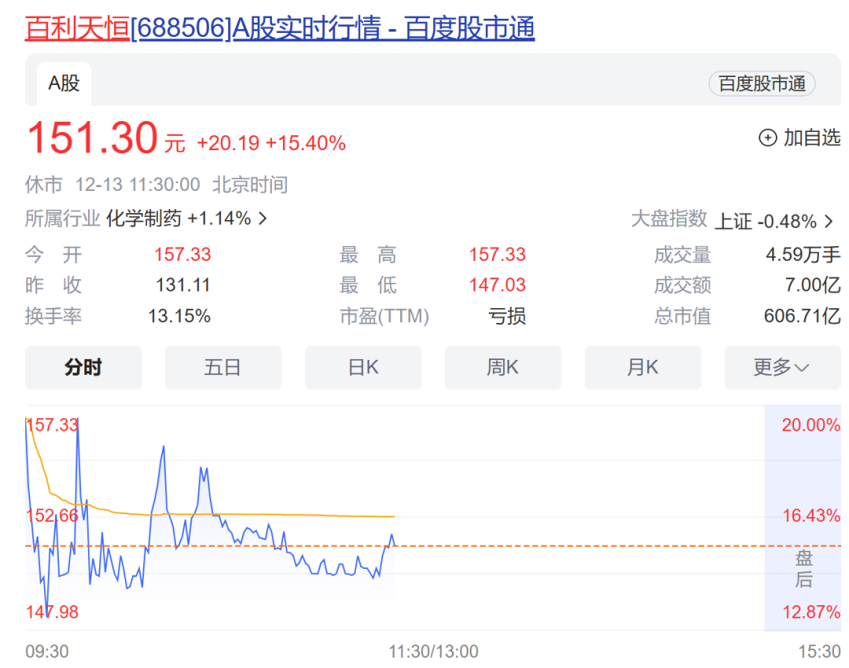849x668 pixels.
Task: Click the percent change +15.40%
Action: point(305,144)
